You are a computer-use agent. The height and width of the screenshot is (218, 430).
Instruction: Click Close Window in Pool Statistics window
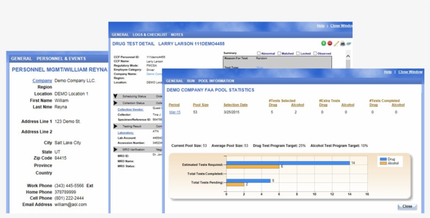tap(410, 72)
